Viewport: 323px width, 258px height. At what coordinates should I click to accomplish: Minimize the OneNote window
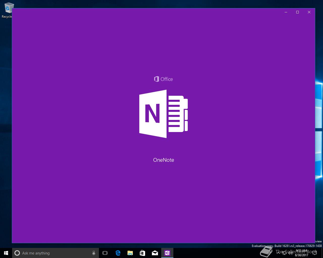286,12
